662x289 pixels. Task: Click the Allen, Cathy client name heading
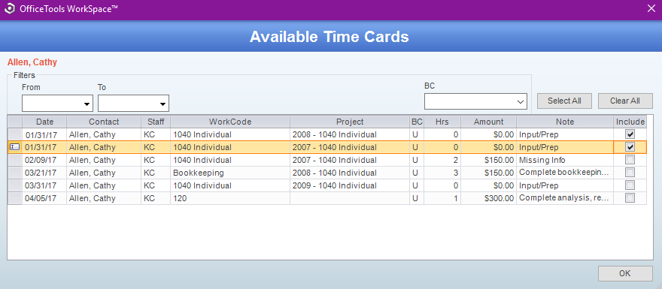[x=32, y=62]
